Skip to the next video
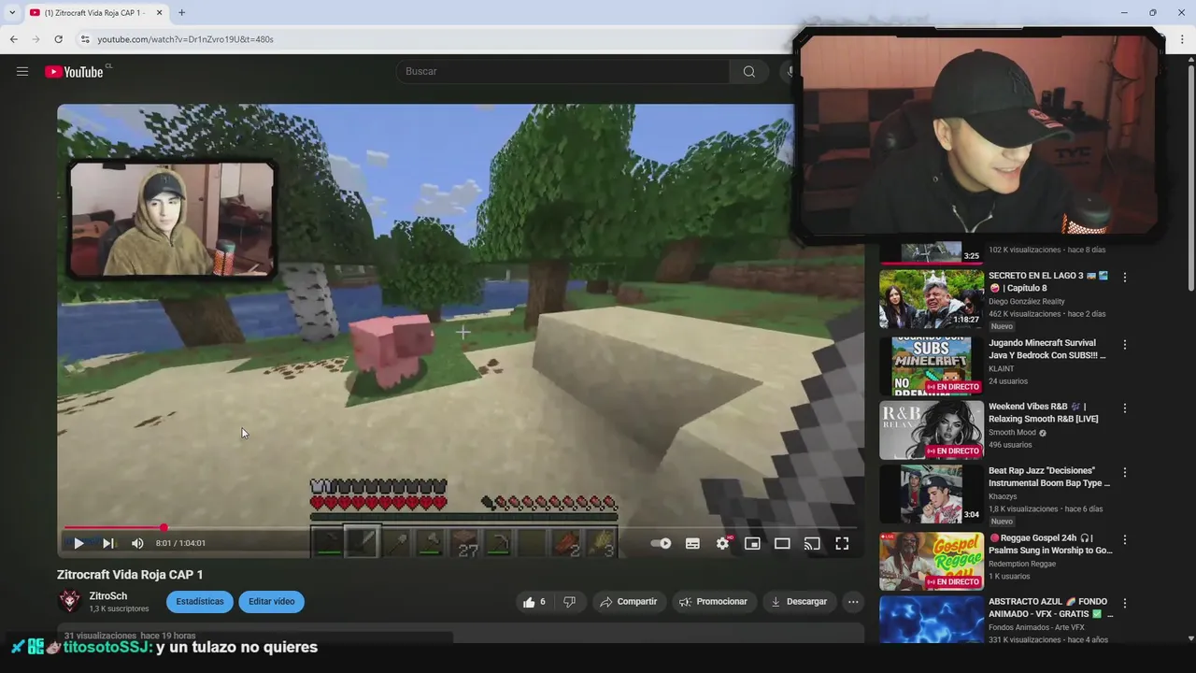The width and height of the screenshot is (1196, 673). coord(108,543)
